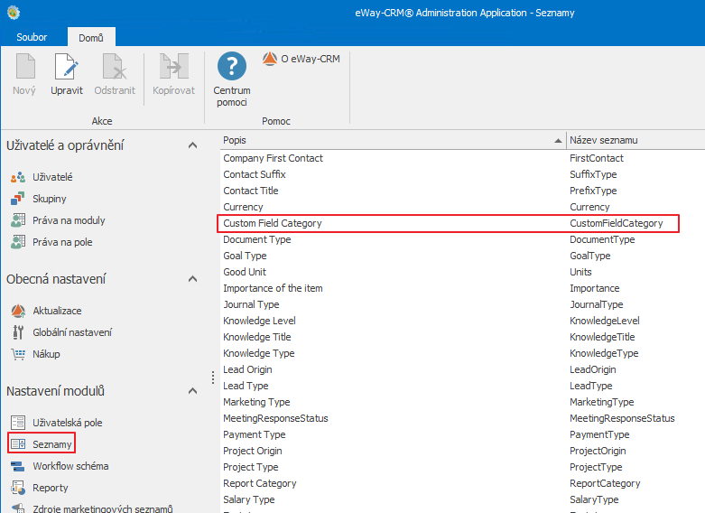This screenshot has height=513, width=705.
Task: Open the Práva na pole icon
Action: point(18,242)
